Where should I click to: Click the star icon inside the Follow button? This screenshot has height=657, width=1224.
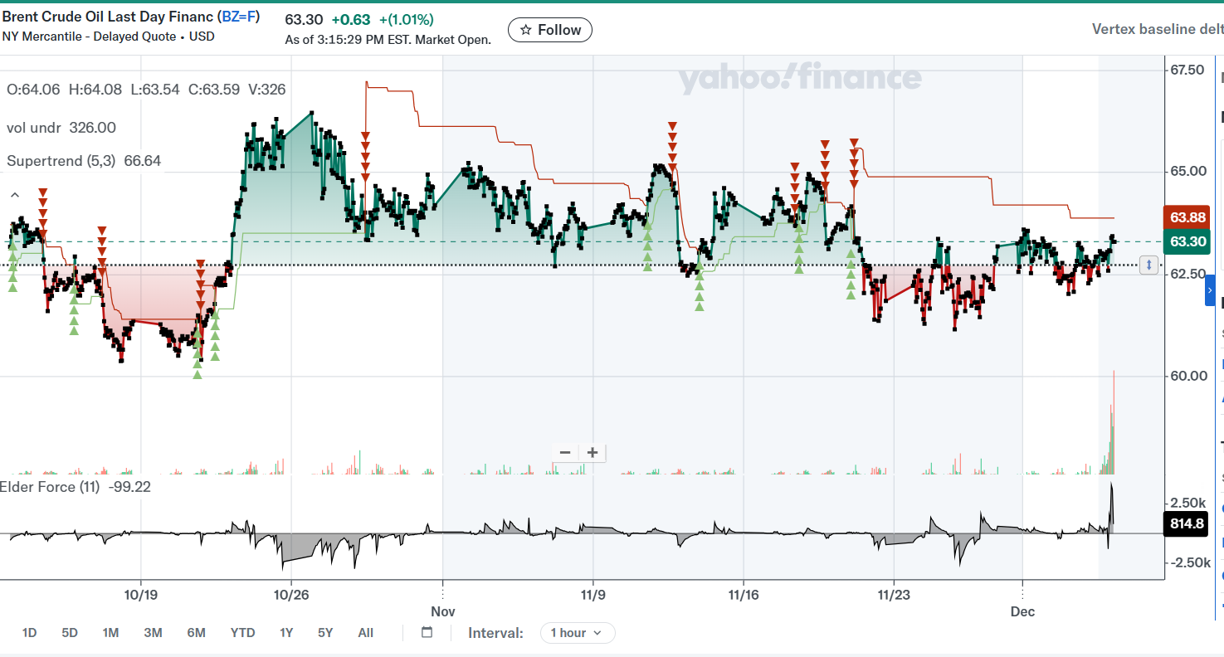pyautogui.click(x=526, y=29)
